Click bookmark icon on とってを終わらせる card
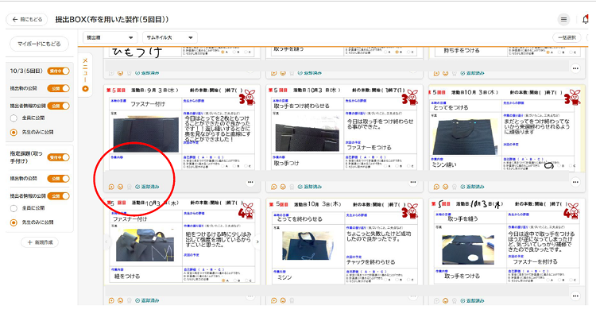 pos(292,300)
